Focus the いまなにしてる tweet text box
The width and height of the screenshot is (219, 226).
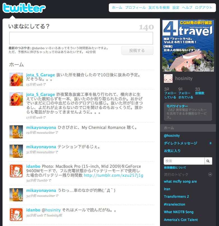81,38
